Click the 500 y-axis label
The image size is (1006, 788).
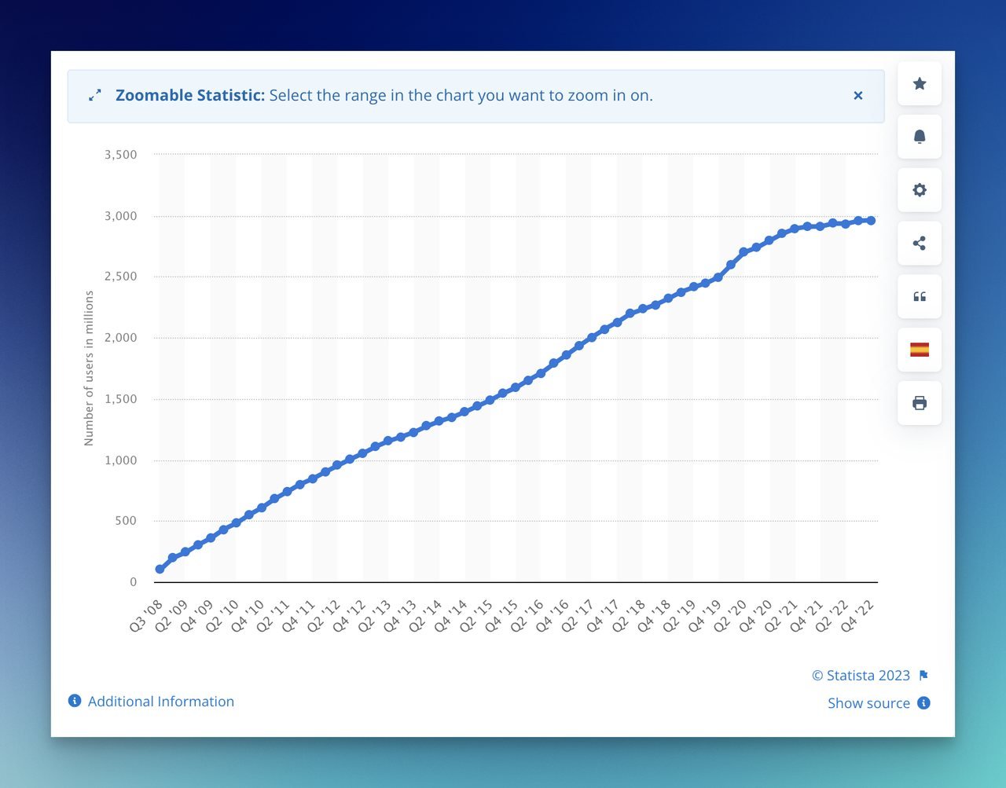[x=127, y=521]
